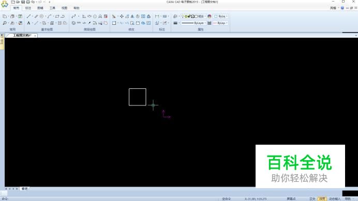Close the 工程图文档1 document tab

point(35,36)
